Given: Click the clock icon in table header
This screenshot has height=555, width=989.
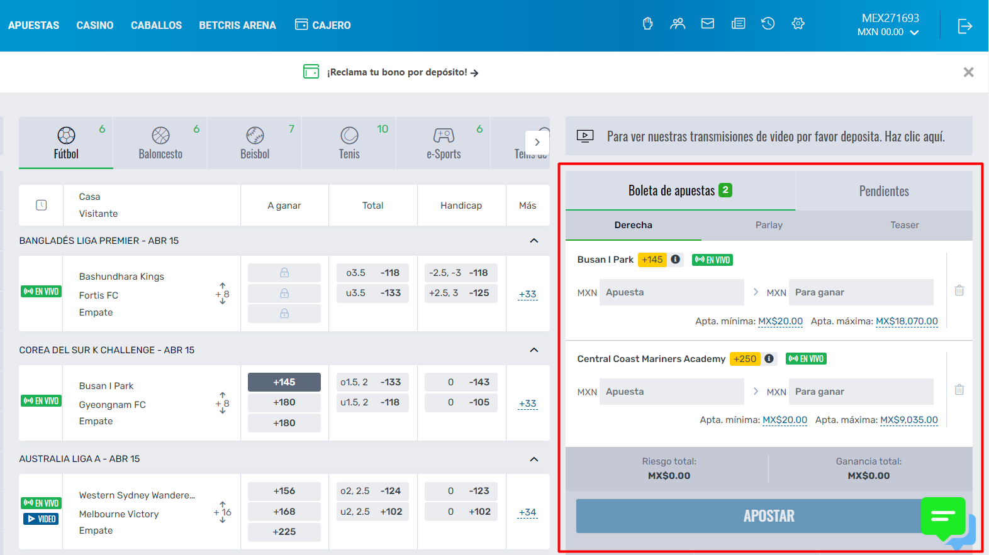Looking at the screenshot, I should pyautogui.click(x=42, y=205).
